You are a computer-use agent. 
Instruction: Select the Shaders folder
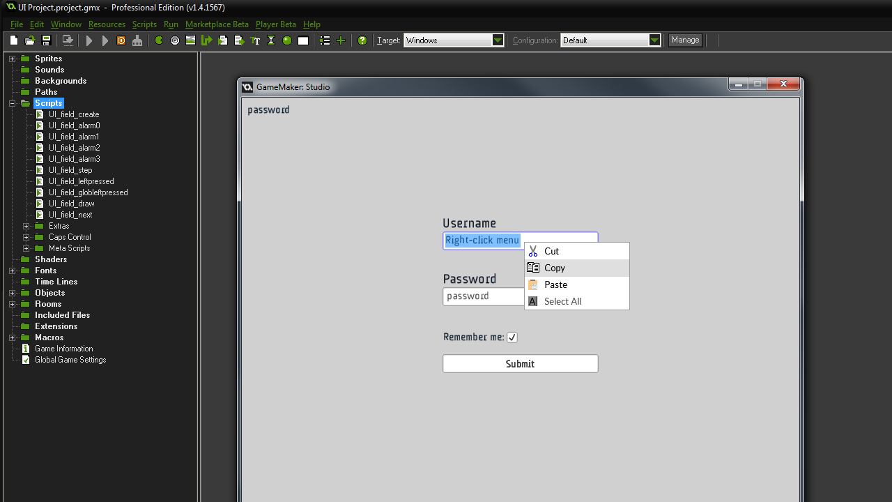51,259
